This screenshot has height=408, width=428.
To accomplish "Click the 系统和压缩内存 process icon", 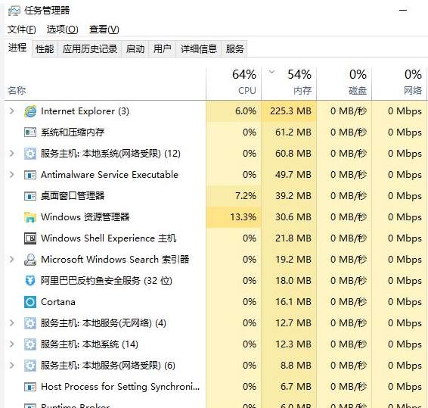I will [x=30, y=132].
